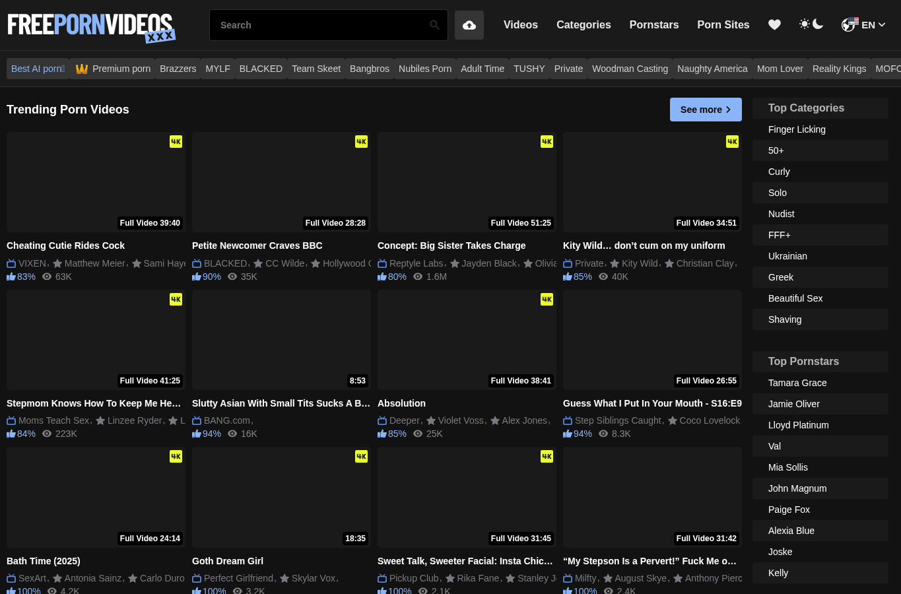Click the See more button
Viewport: 901px width, 594px height.
[x=706, y=110]
